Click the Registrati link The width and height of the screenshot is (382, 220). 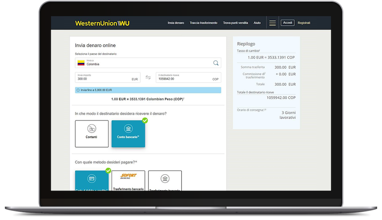pyautogui.click(x=304, y=23)
